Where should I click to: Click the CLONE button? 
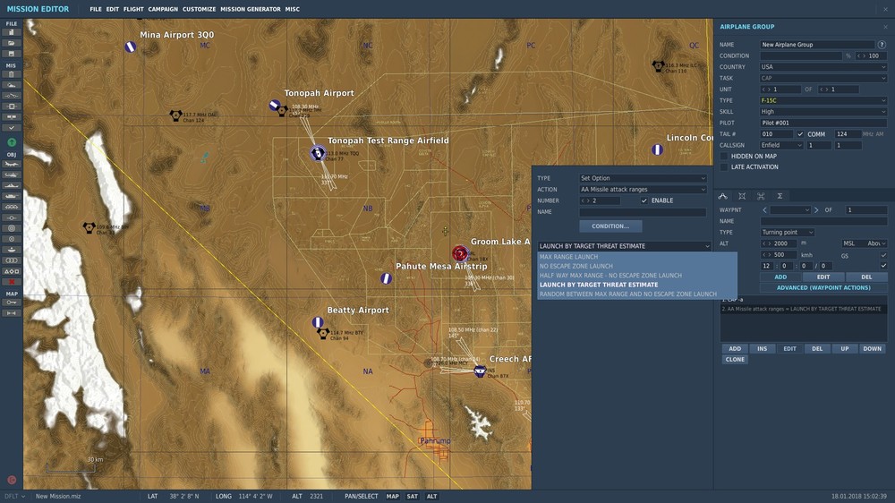coord(735,360)
